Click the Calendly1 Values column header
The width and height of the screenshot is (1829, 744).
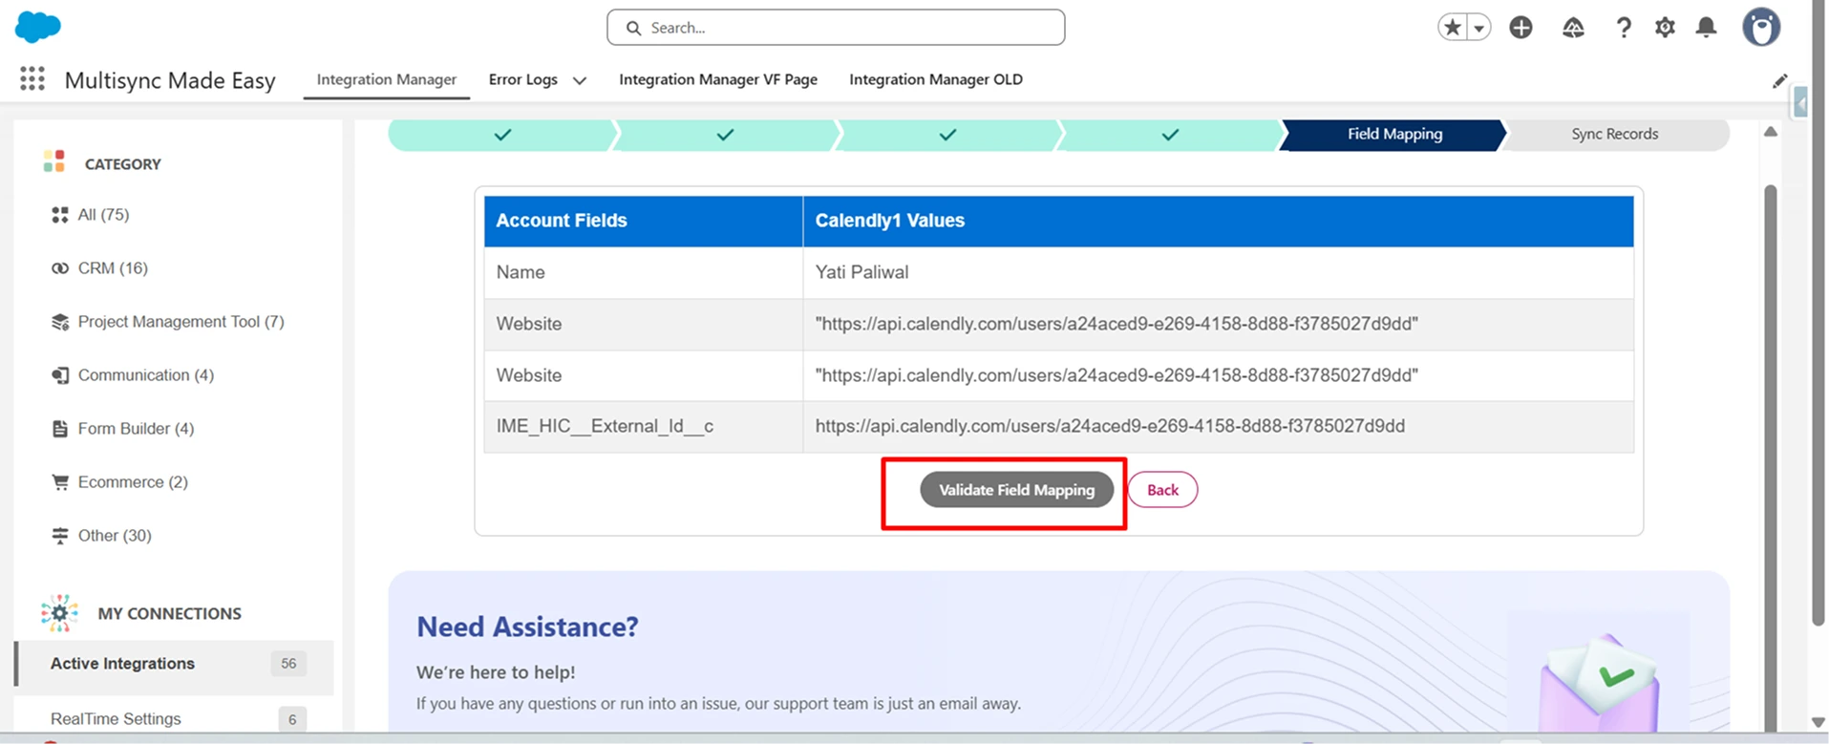[x=1218, y=221]
